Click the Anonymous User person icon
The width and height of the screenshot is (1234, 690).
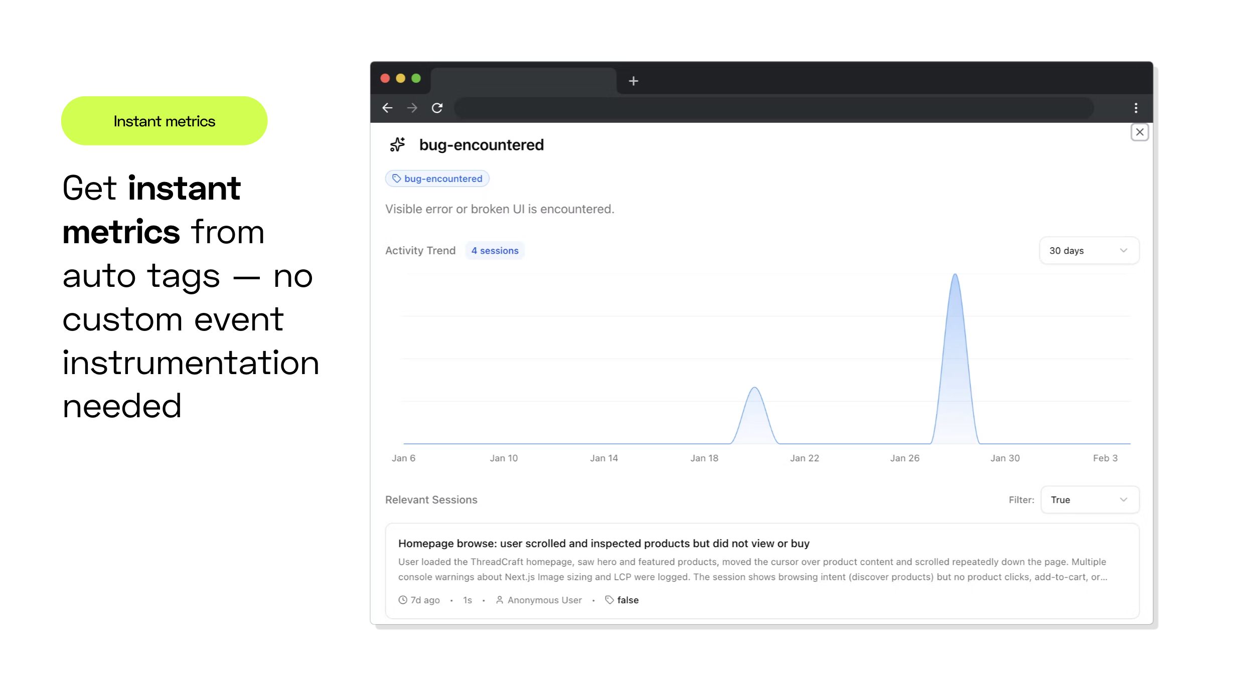pyautogui.click(x=500, y=600)
